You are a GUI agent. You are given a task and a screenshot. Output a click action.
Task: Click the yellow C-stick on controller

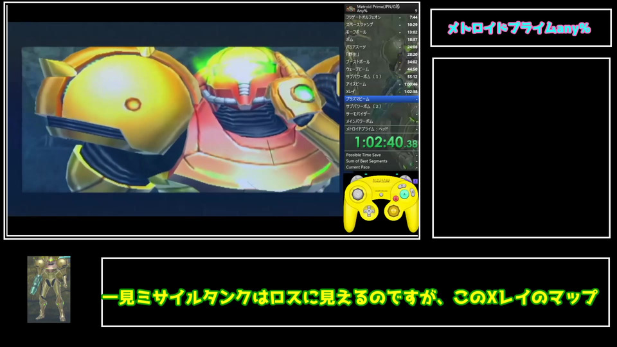(x=393, y=211)
